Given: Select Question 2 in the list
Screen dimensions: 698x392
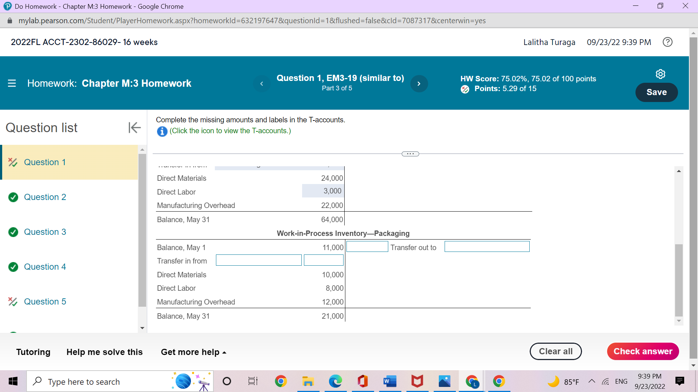Looking at the screenshot, I should [45, 197].
